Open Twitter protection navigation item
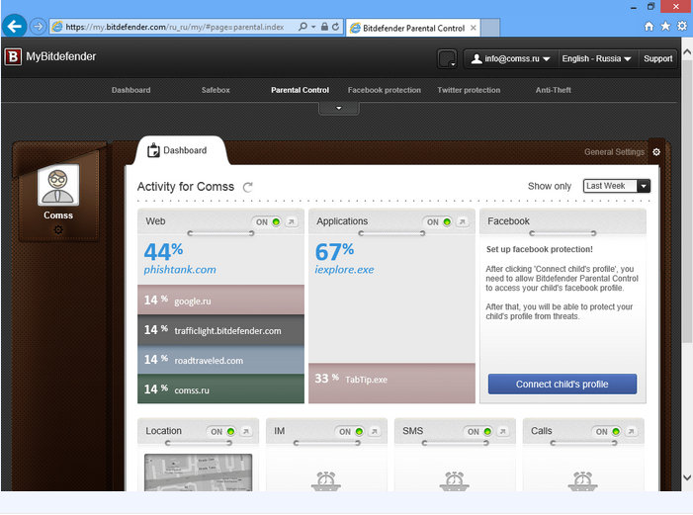 pos(469,90)
